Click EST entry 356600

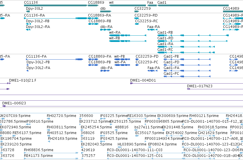pyautogui.click(x=86, y=116)
